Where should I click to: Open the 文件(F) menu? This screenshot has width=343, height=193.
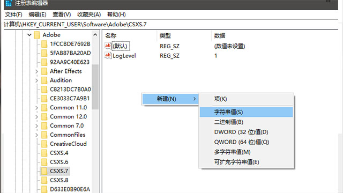pos(14,14)
